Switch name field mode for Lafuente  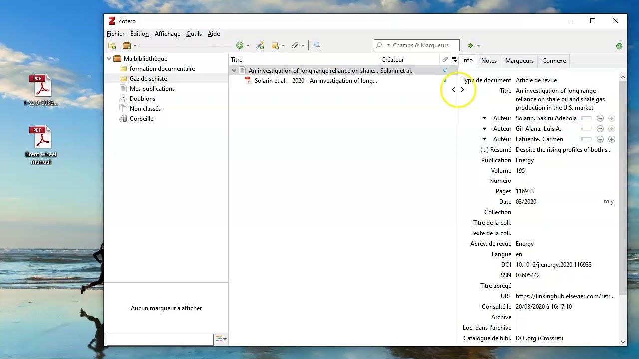[586, 139]
